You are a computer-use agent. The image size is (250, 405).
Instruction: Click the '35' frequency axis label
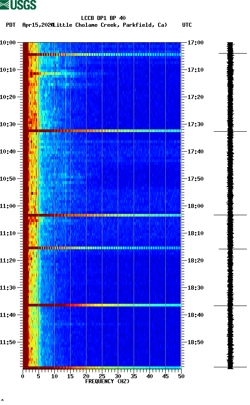pyautogui.click(x=134, y=376)
